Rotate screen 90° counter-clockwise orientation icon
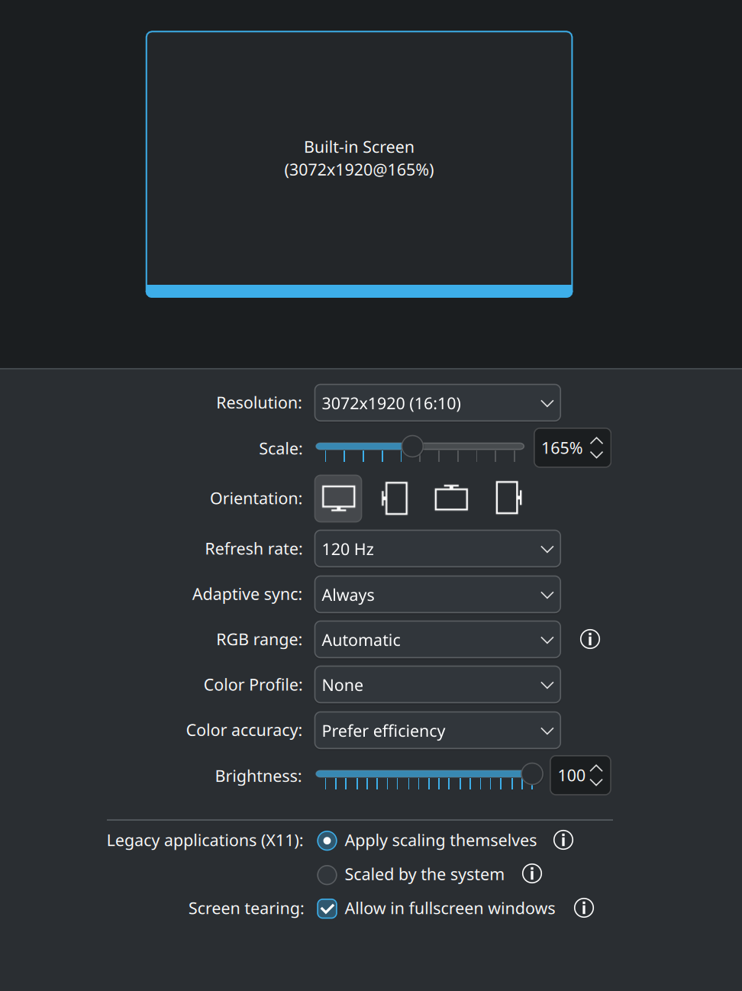Viewport: 742px width, 991px height. (395, 499)
